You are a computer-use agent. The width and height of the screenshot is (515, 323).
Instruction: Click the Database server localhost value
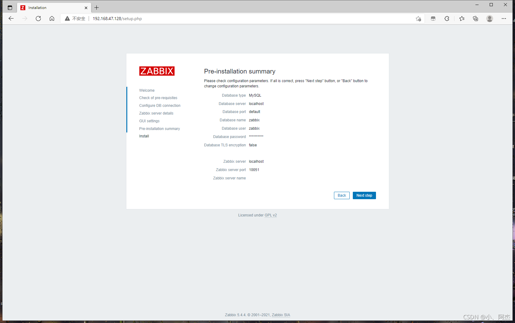pyautogui.click(x=256, y=104)
